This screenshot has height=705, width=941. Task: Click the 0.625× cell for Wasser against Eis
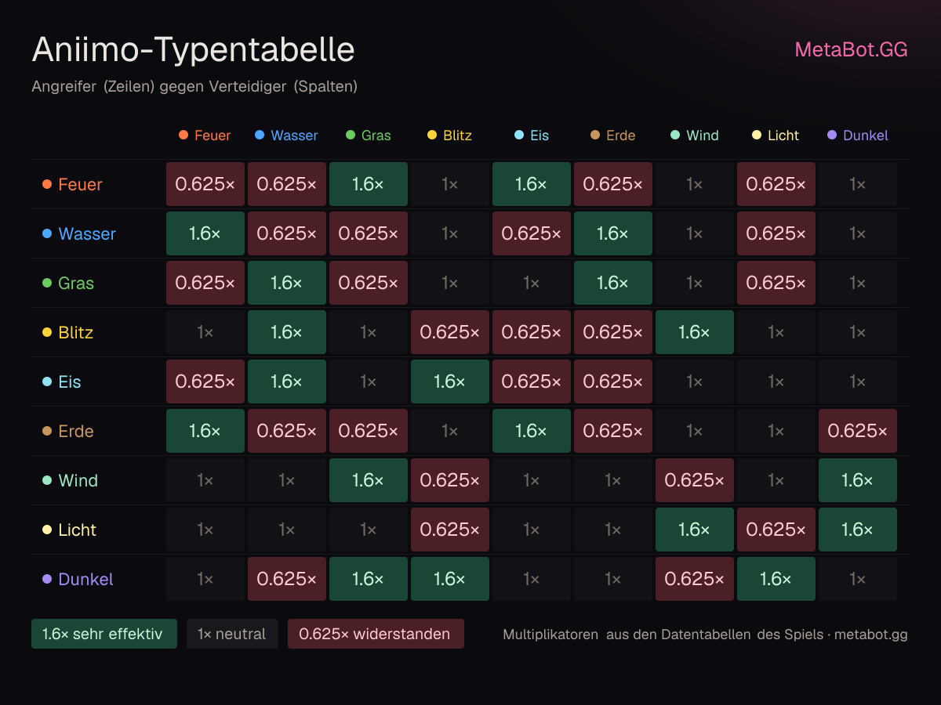532,233
